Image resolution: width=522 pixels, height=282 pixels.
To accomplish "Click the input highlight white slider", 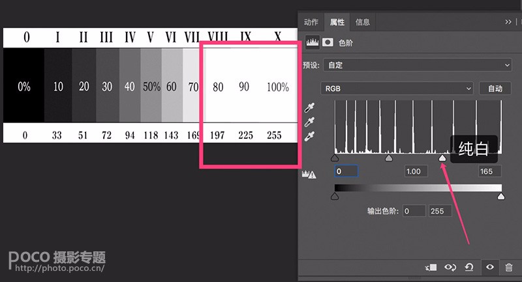I will tap(442, 158).
